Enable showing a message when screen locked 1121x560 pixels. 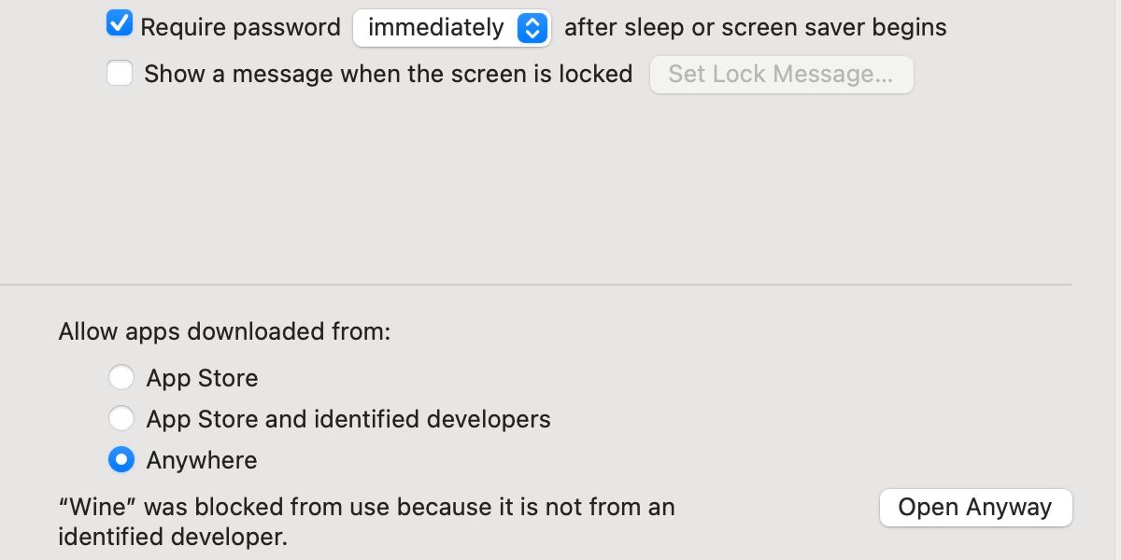click(120, 72)
